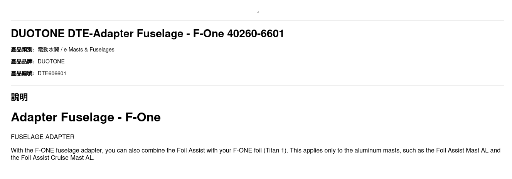This screenshot has width=512, height=179.
Task: Click the small broken image placeholder at top
Action: (x=258, y=12)
